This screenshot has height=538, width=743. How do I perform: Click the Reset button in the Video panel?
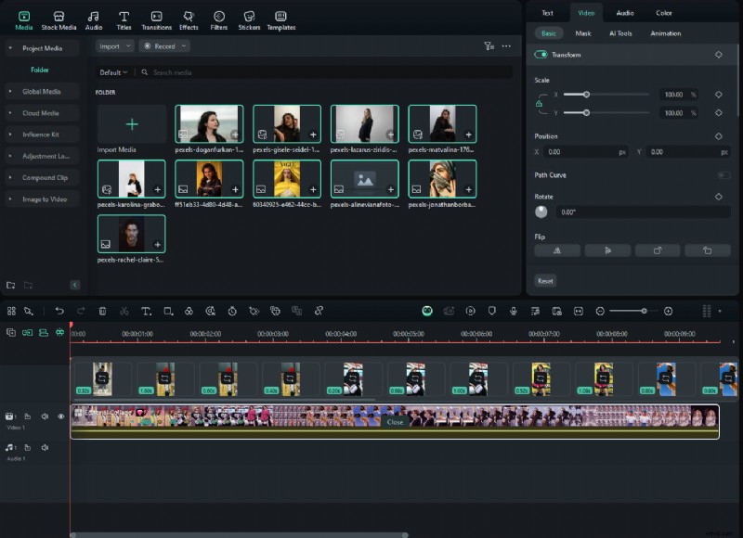546,280
